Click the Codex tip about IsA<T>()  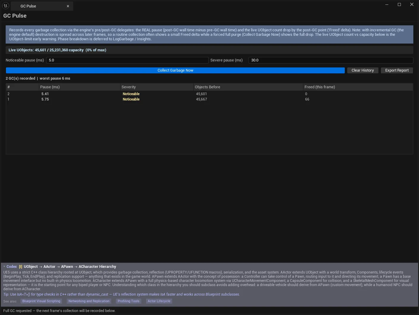point(122,294)
